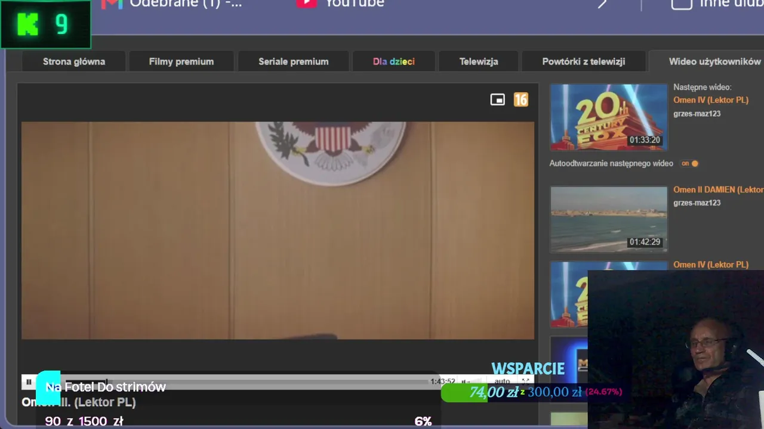Open the Telewizja tab

(x=479, y=61)
